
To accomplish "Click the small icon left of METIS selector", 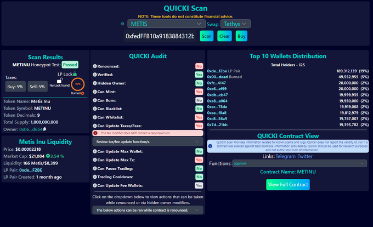I will click(122, 24).
